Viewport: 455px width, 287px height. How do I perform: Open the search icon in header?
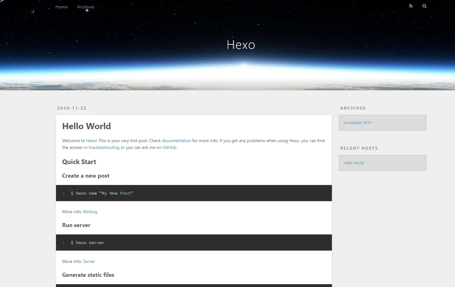(x=424, y=6)
